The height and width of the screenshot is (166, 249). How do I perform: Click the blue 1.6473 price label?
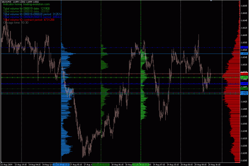click(x=244, y=83)
